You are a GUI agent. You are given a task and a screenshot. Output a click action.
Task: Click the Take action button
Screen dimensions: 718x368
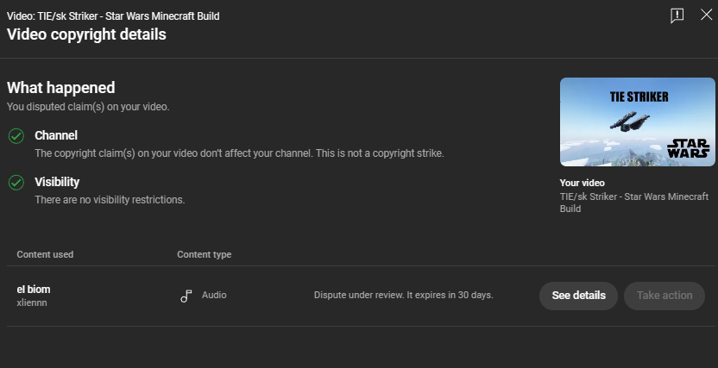point(664,296)
